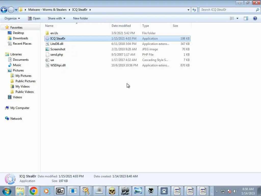The width and height of the screenshot is (261, 196).
Task: Select the ICQ Steal0r application icon
Action: 47,39
